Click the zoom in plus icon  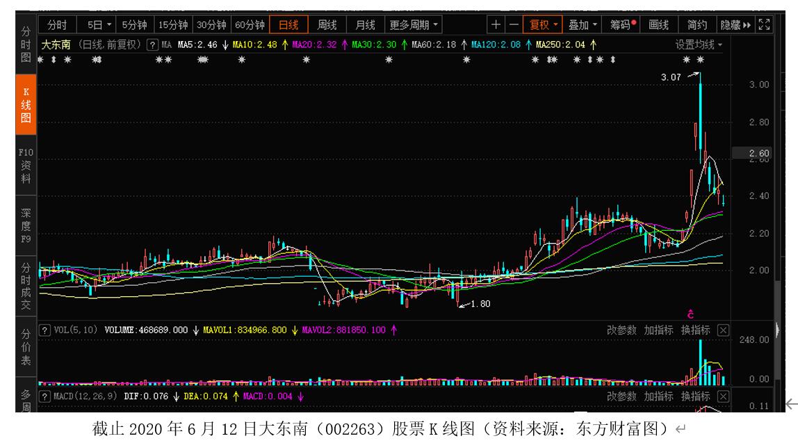pyautogui.click(x=496, y=24)
